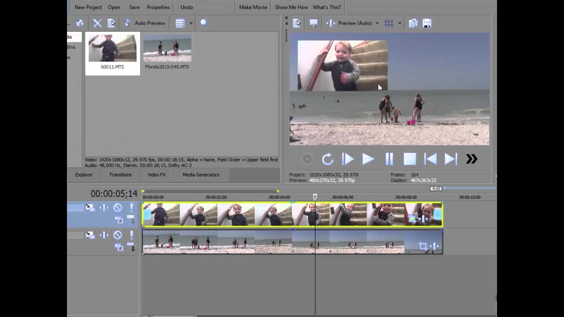Open the Show Me How tutorial
Image resolution: width=564 pixels, height=317 pixels.
pos(291,7)
